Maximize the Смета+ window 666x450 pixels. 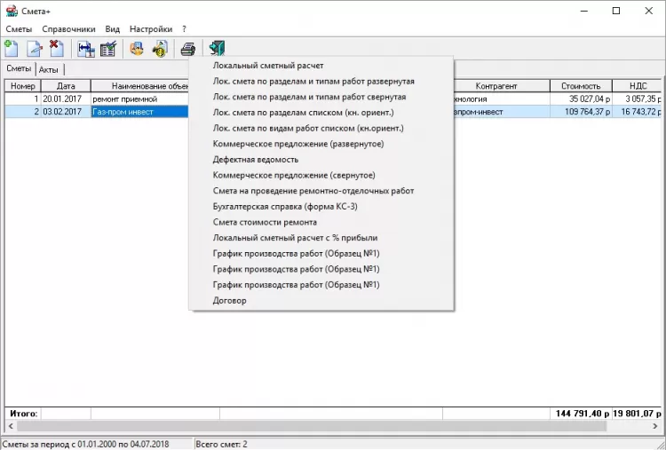tap(616, 11)
